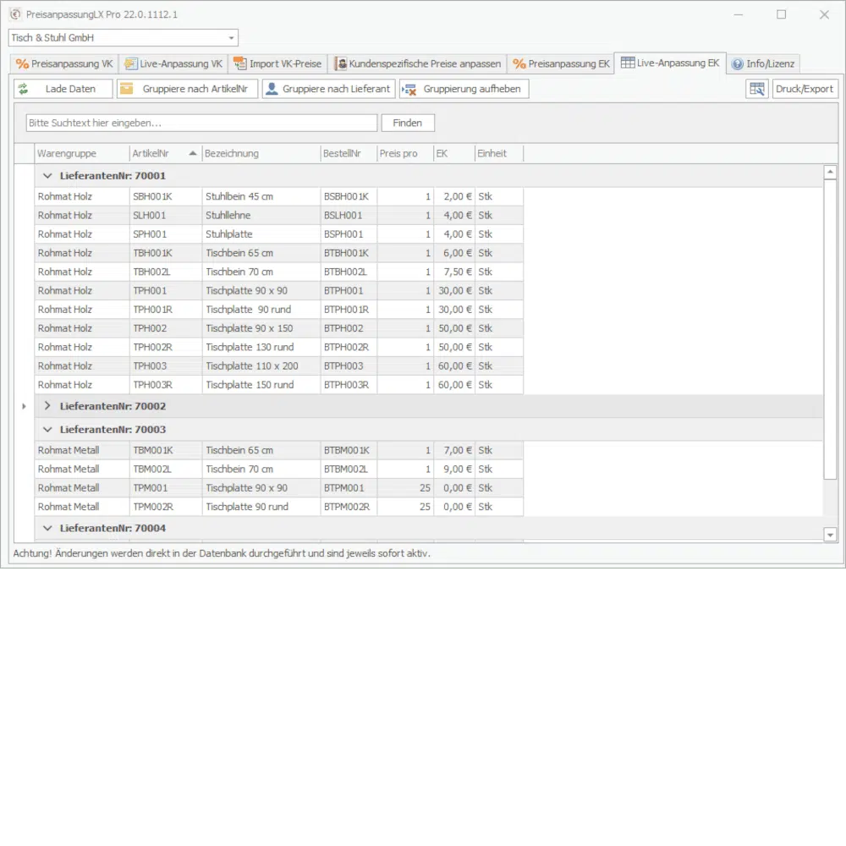Viewport: 846px width, 846px height.
Task: Sort by the ArtikelNr column header
Action: point(159,153)
